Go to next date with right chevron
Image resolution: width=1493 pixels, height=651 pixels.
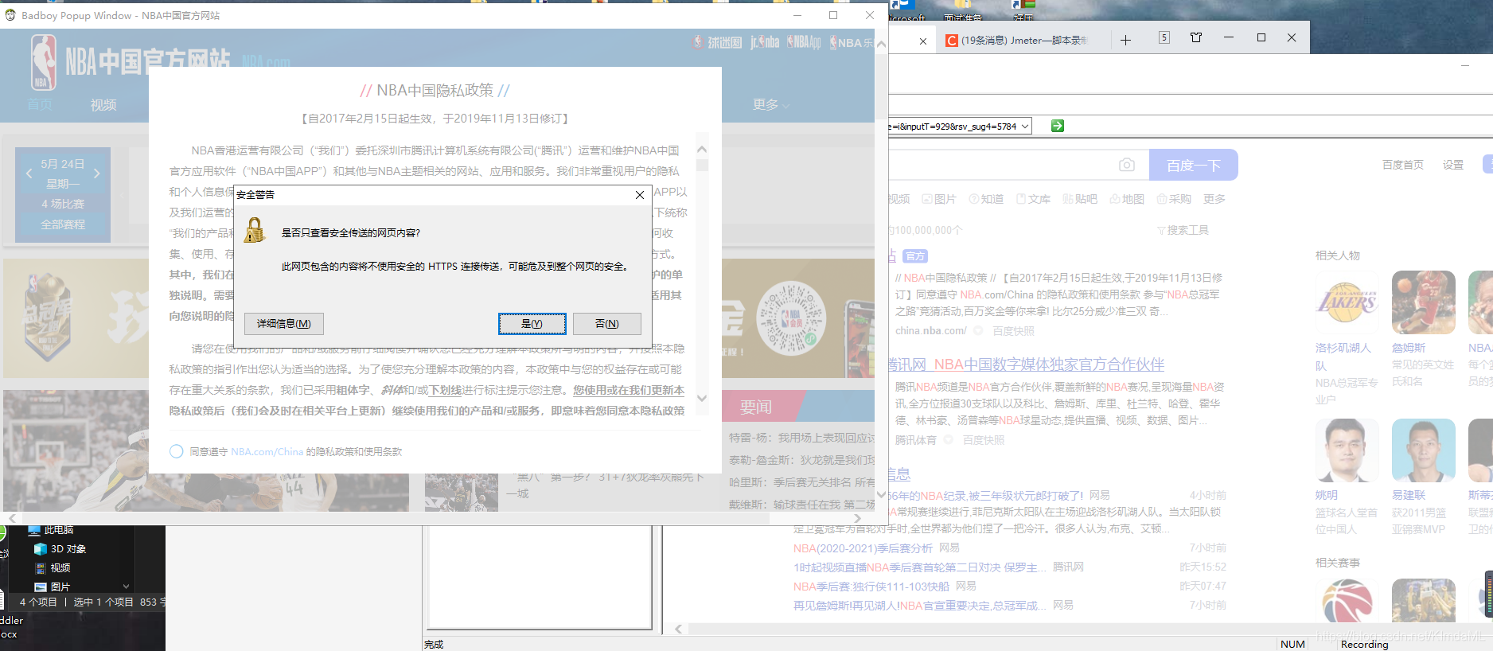pos(97,173)
